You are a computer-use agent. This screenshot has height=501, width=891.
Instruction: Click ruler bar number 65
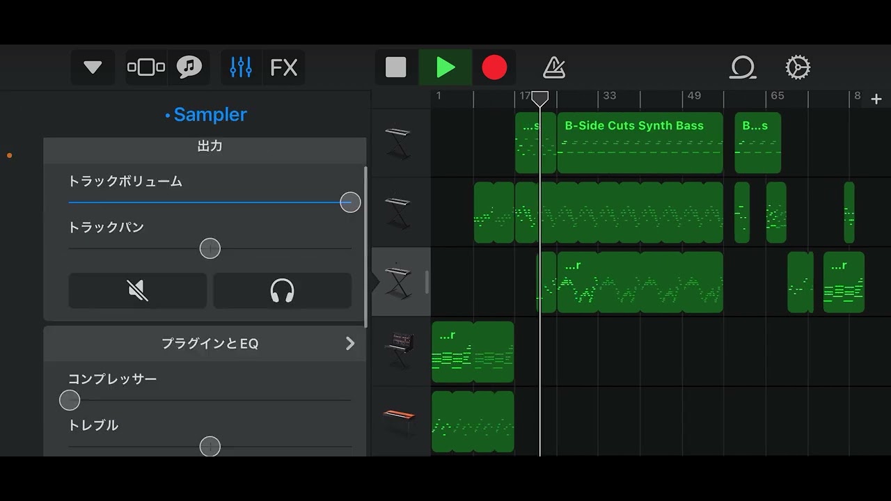click(777, 95)
